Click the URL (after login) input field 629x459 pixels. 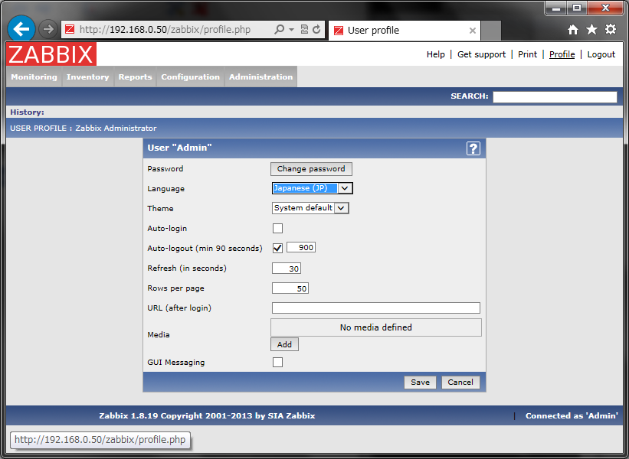pyautogui.click(x=376, y=308)
